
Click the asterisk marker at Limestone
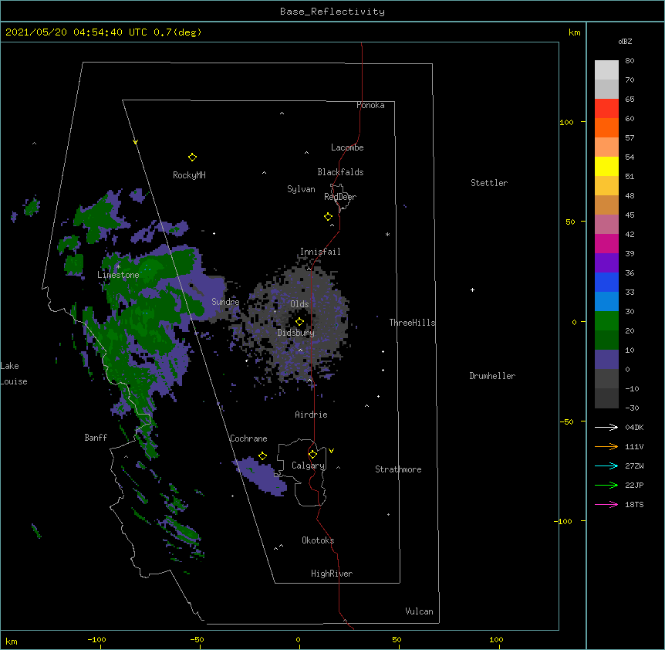click(118, 267)
